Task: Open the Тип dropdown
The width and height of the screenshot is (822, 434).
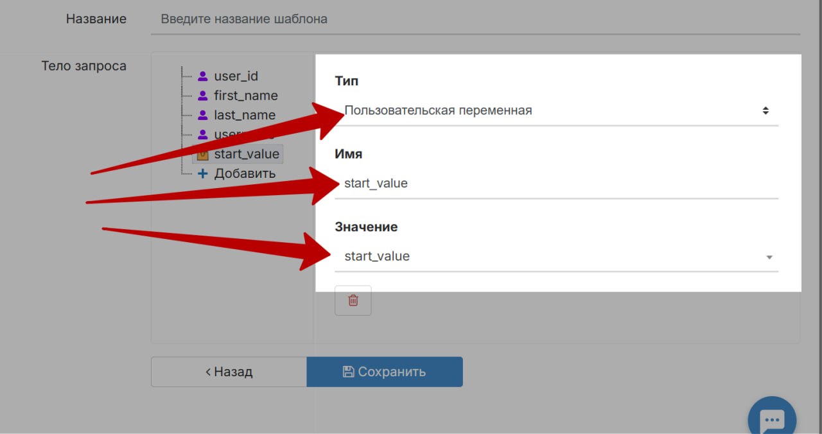Action: pos(556,110)
